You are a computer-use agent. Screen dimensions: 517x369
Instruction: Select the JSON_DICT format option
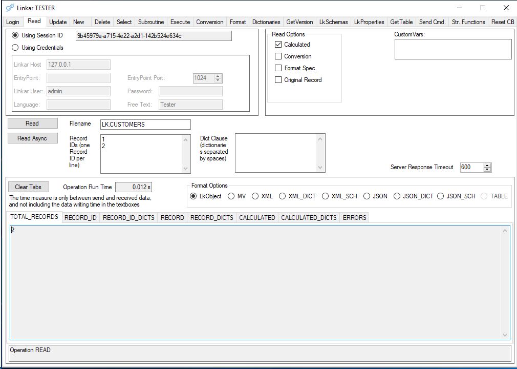(x=397, y=196)
